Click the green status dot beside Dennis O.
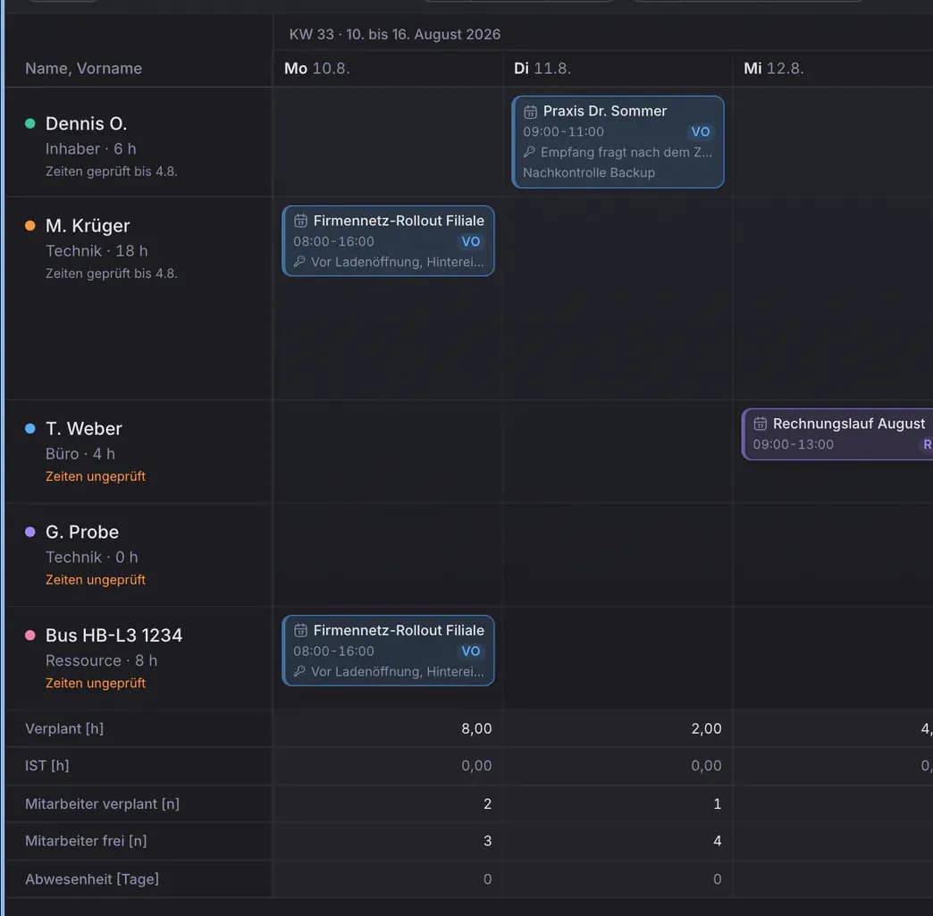933x916 pixels. coord(29,123)
